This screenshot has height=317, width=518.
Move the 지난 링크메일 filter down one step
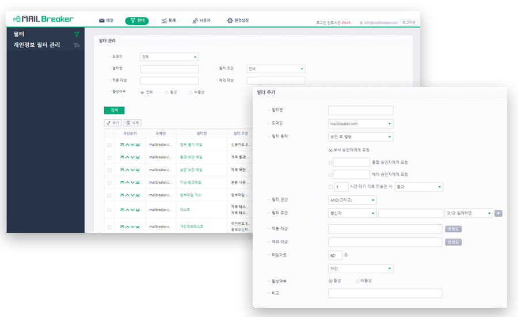click(x=132, y=182)
